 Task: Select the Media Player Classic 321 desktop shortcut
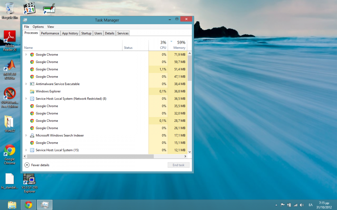pyautogui.click(x=29, y=8)
